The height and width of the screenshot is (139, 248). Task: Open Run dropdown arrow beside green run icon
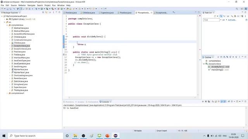44,9
